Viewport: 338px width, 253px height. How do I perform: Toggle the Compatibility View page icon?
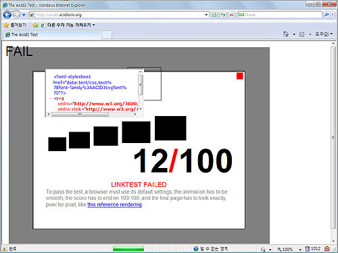214,15
